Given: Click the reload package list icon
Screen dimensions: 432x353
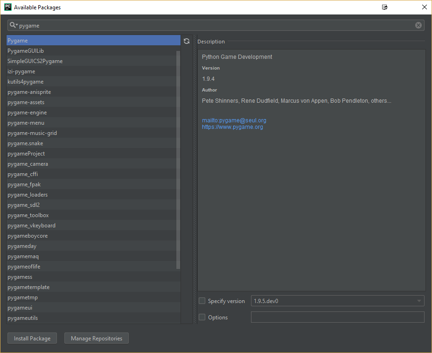Looking at the screenshot, I should [x=187, y=41].
